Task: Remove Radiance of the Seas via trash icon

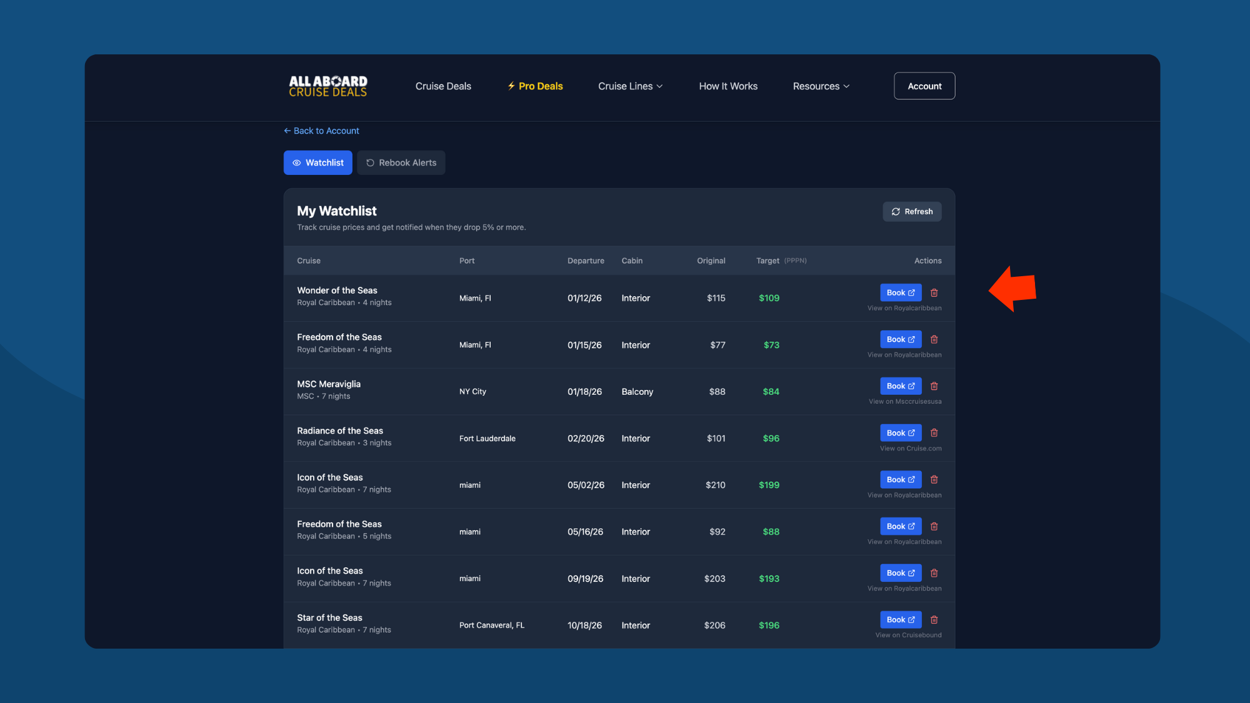Action: (934, 433)
